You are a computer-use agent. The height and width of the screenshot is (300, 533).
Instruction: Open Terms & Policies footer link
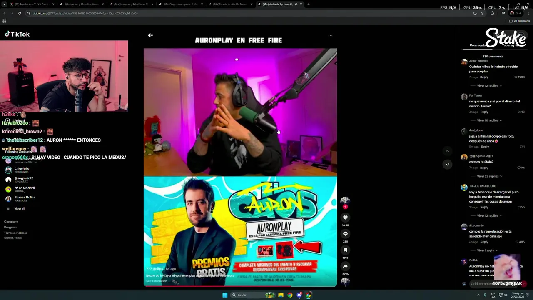click(x=16, y=232)
